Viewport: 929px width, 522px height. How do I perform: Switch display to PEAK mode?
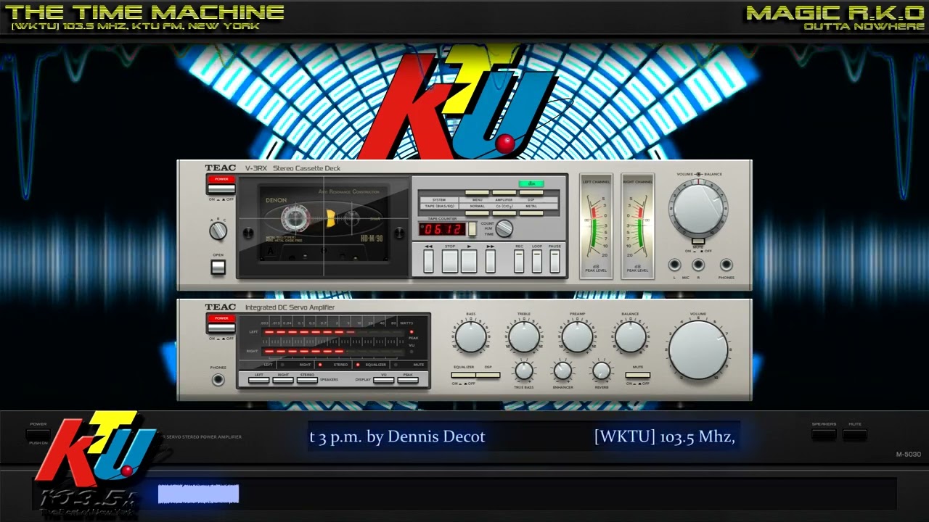(x=407, y=380)
